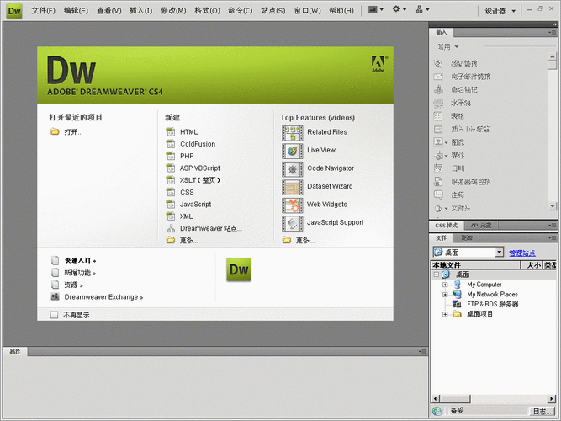This screenshot has height=421, width=561.
Task: Check the 不再显示 checkbox
Action: click(x=55, y=315)
